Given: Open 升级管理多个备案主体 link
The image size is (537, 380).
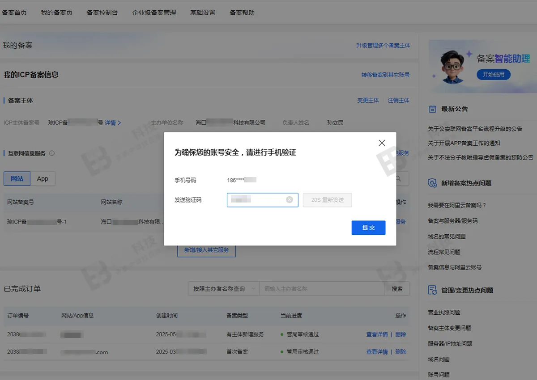Looking at the screenshot, I should pyautogui.click(x=383, y=45).
